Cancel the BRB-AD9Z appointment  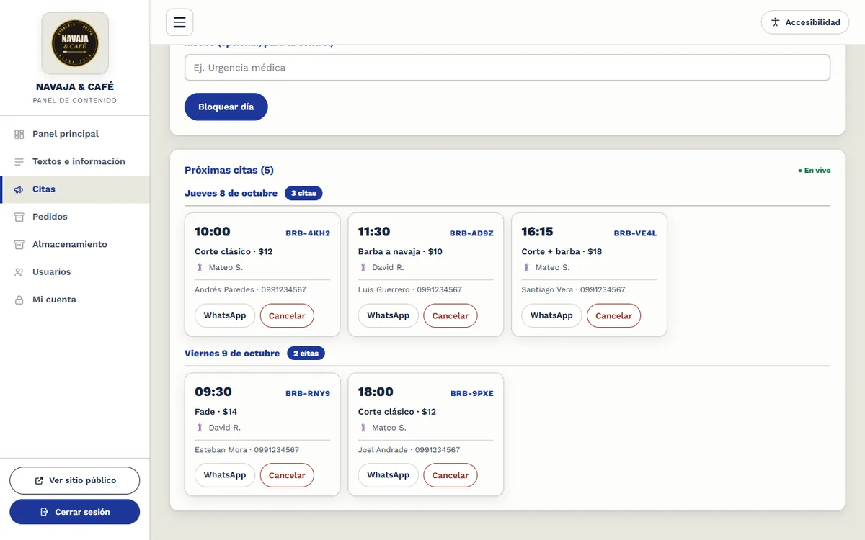451,315
